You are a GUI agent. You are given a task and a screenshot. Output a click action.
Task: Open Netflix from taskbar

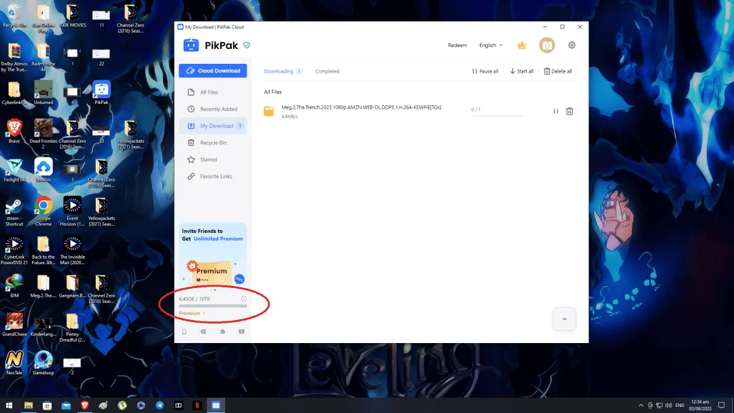point(197,406)
